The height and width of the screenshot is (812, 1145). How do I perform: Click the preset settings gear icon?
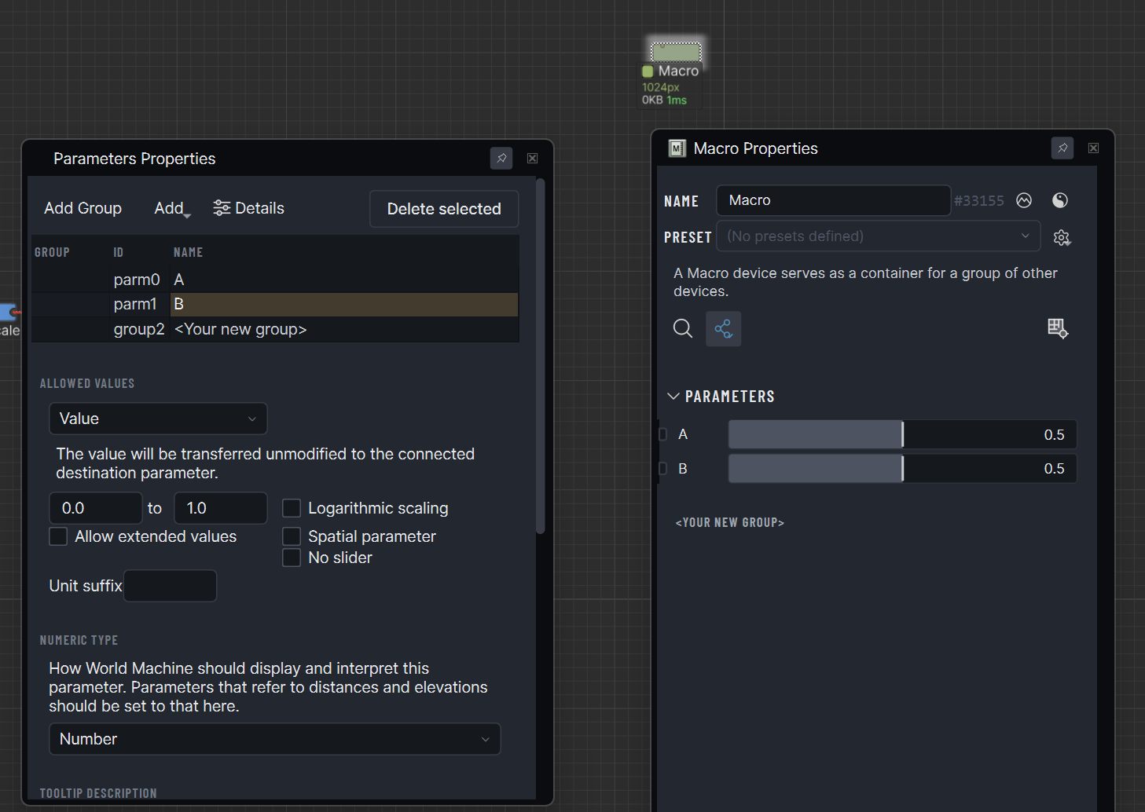click(1062, 237)
